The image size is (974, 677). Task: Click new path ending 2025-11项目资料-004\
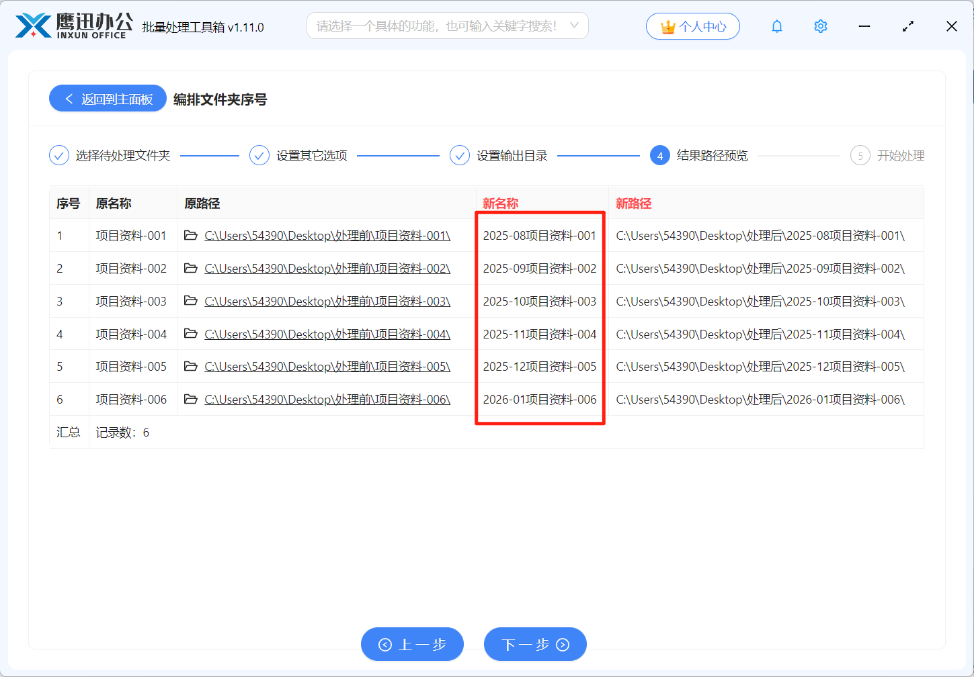[x=760, y=334]
